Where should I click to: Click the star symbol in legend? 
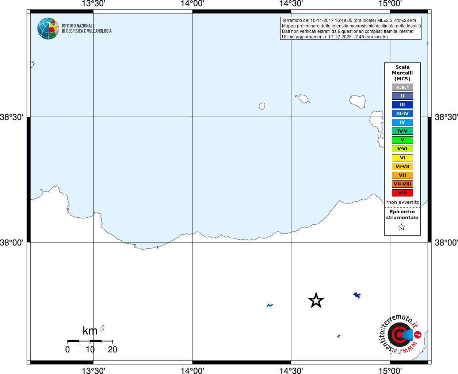coord(402,227)
